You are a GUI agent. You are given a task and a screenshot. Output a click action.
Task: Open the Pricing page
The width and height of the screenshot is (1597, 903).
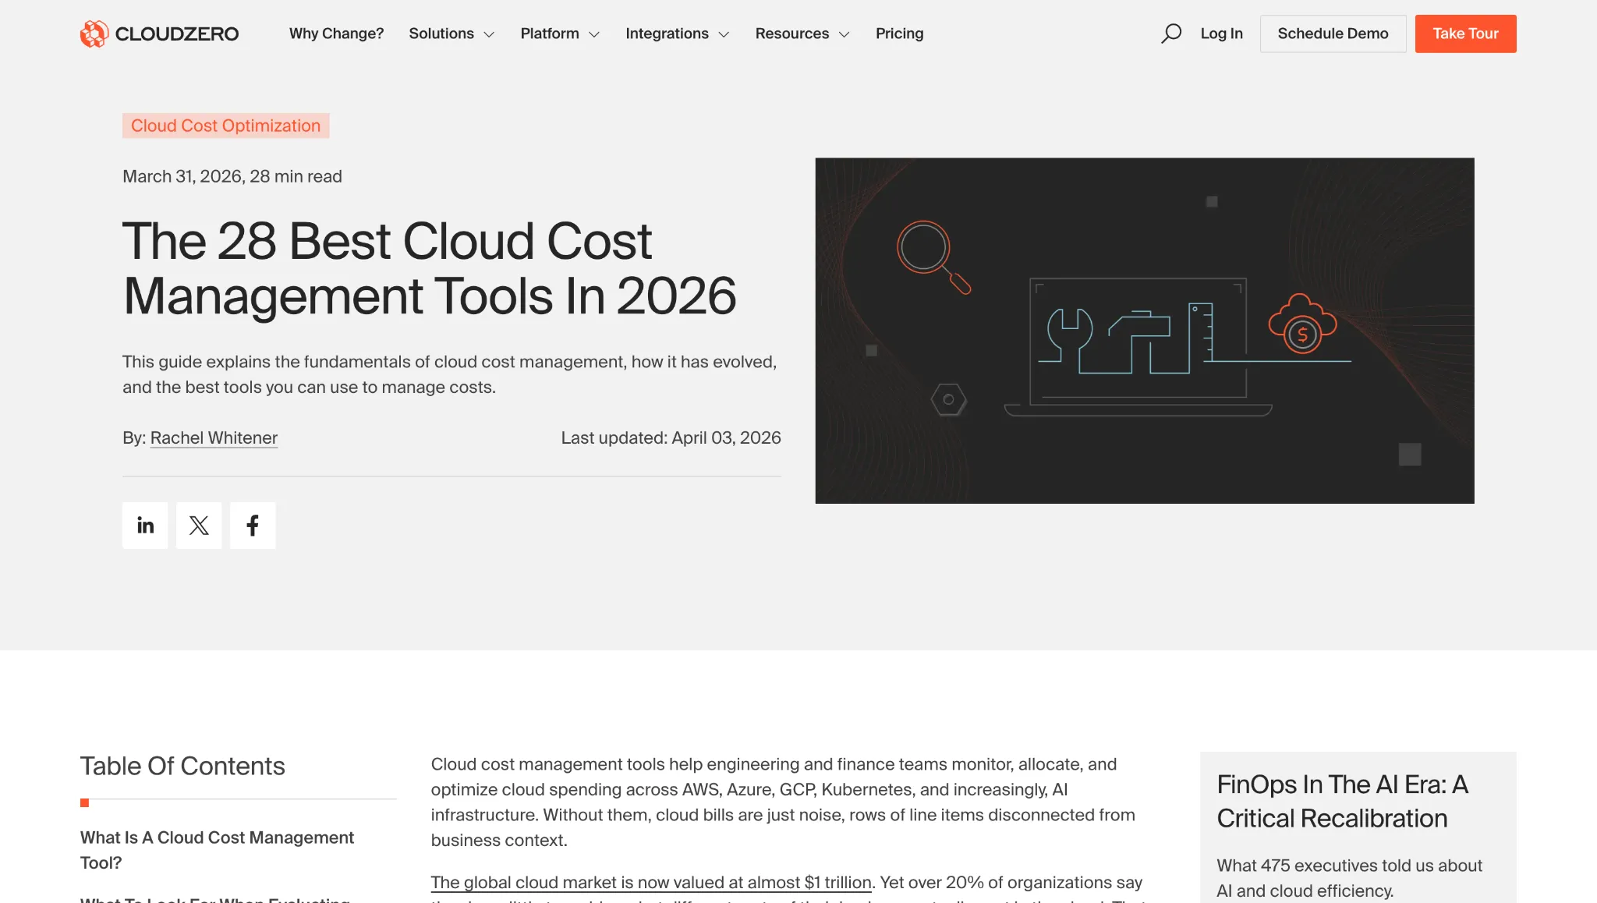tap(899, 34)
